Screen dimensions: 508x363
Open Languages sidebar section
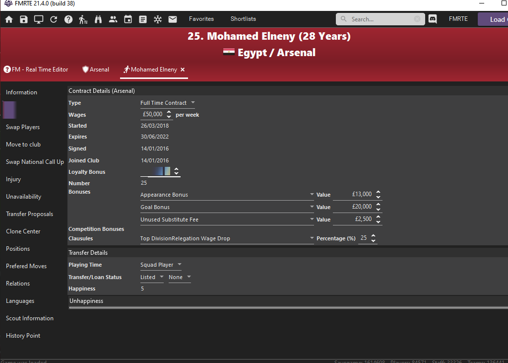coord(20,301)
